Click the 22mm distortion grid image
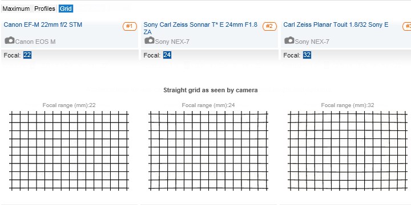 tap(69, 150)
